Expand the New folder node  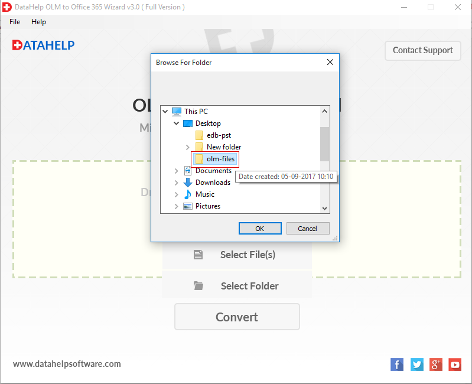pos(187,147)
